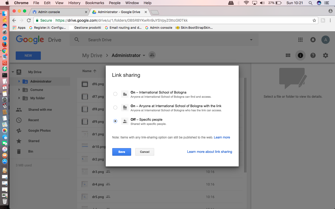Open the account avatar A
335x209 pixels.
(326, 40)
